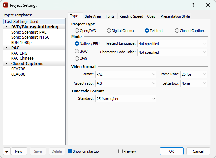Switch to the Safe Area tab
Image resolution: width=216 pixels, height=158 pixels.
[x=93, y=16]
